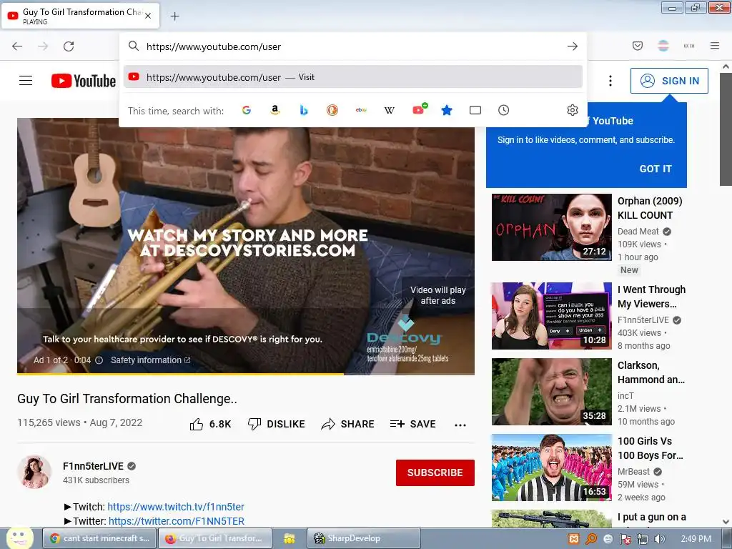
Task: Close the Guy To Girl Transformation tab
Action: [148, 16]
